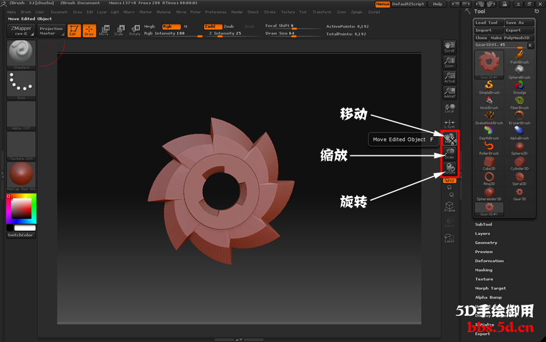Screen dimensions: 546x342
Task: Select the SimpleBrush tool
Action: (489, 87)
